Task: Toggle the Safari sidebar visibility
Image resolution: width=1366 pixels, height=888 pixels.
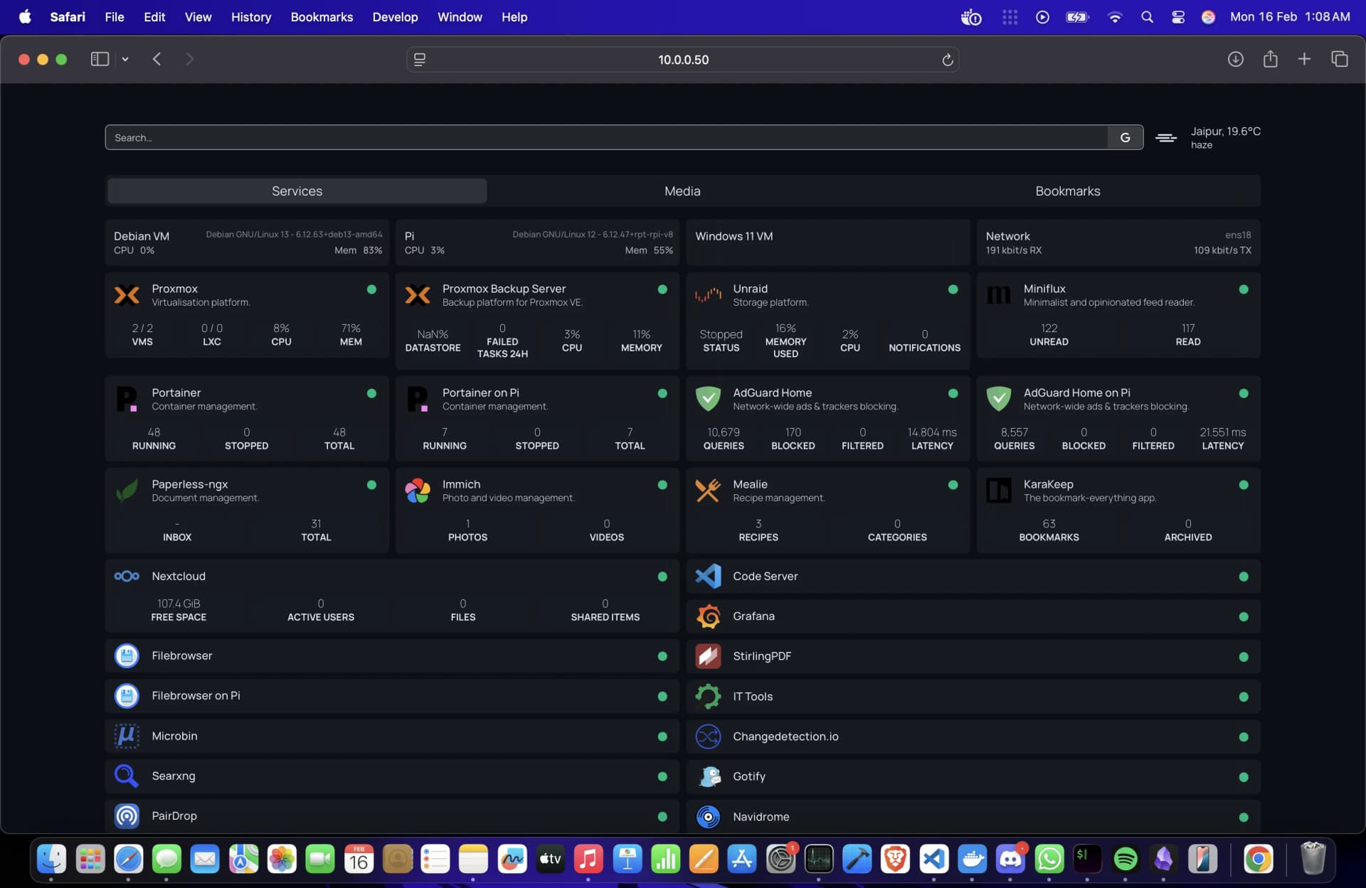Action: [x=99, y=59]
